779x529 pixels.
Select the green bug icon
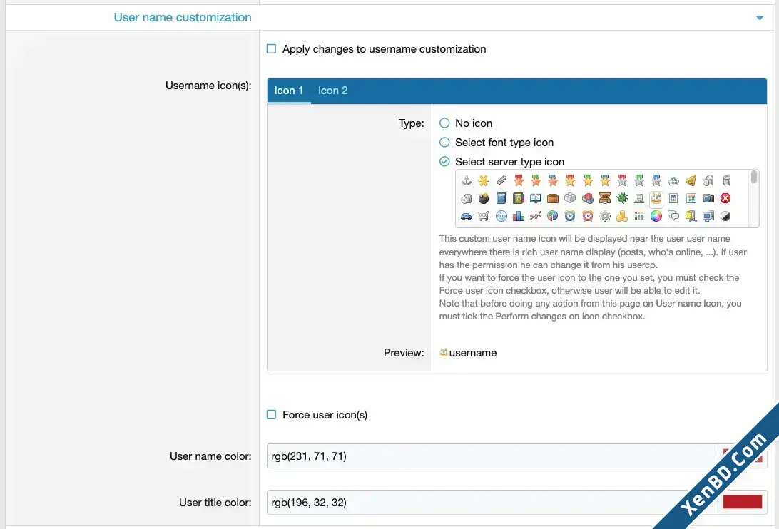[621, 198]
